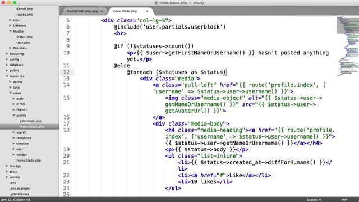359x202 pixels.
Task: Switch to ProfileController.php tab
Action: click(x=82, y=11)
